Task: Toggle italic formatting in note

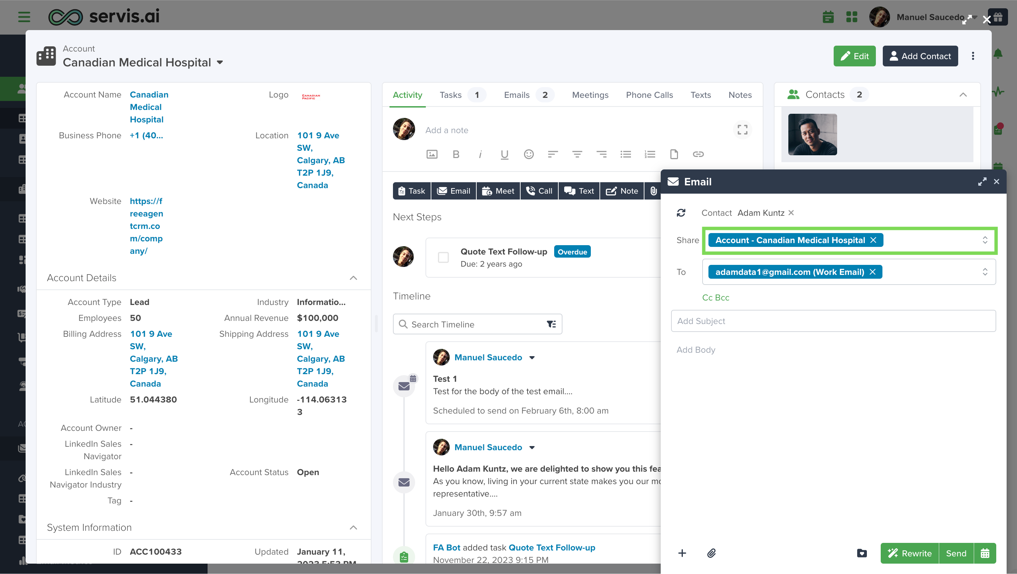Action: (x=480, y=154)
